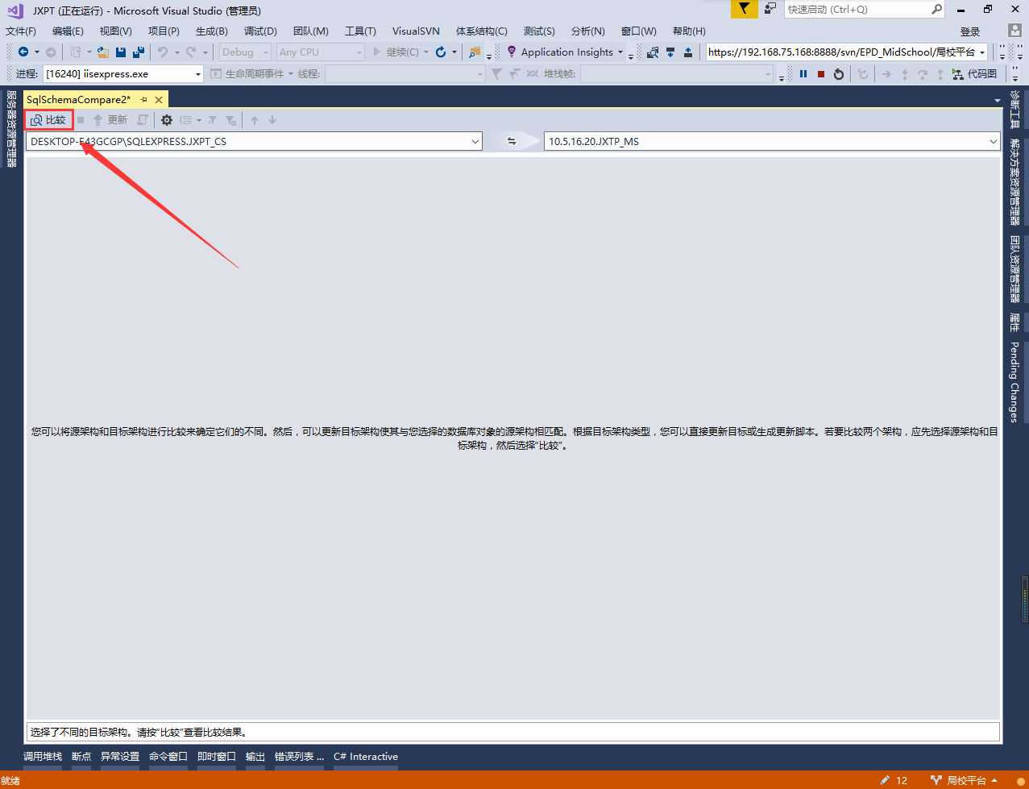Open the 帮助(H) menu
The height and width of the screenshot is (789, 1029).
tap(688, 31)
